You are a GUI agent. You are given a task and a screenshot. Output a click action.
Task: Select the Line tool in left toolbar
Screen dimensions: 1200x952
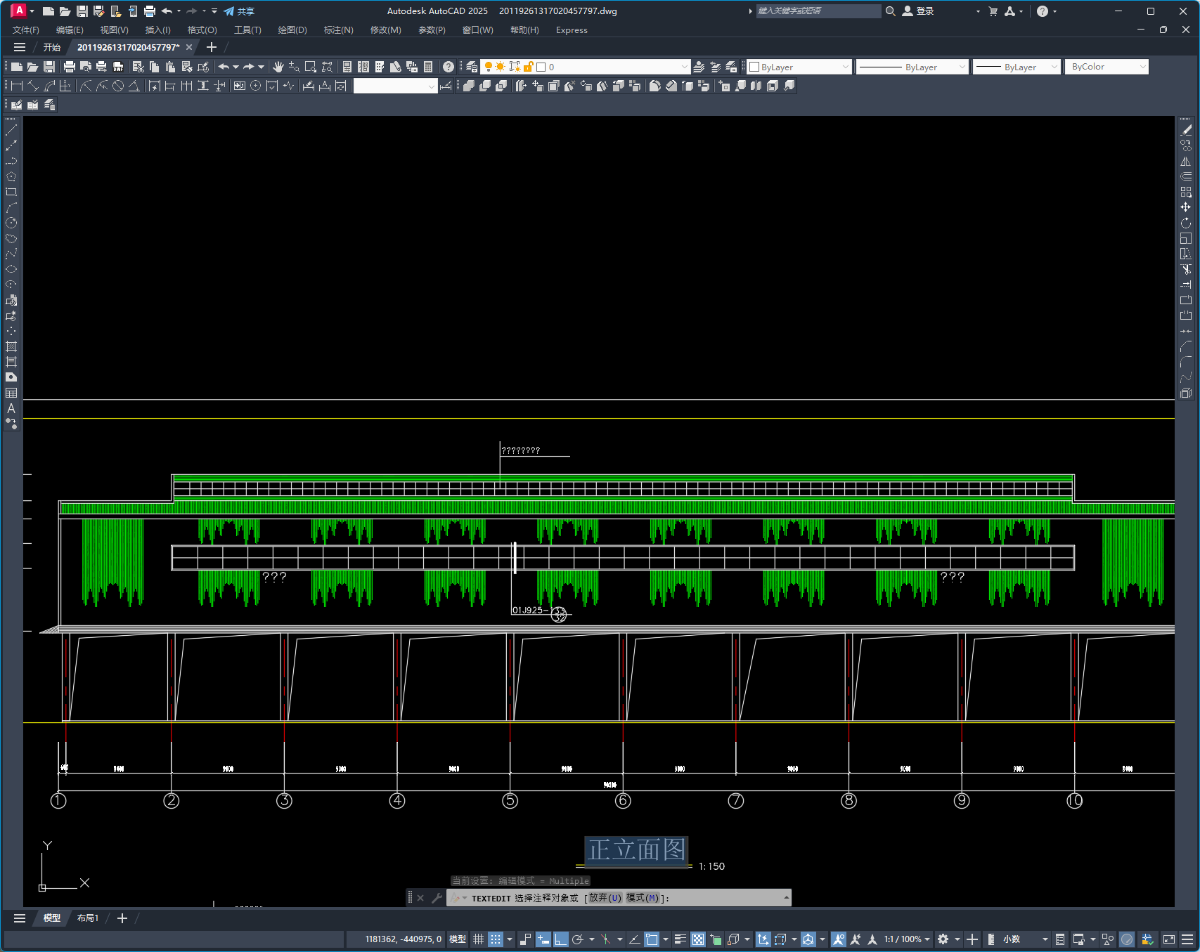[x=11, y=130]
